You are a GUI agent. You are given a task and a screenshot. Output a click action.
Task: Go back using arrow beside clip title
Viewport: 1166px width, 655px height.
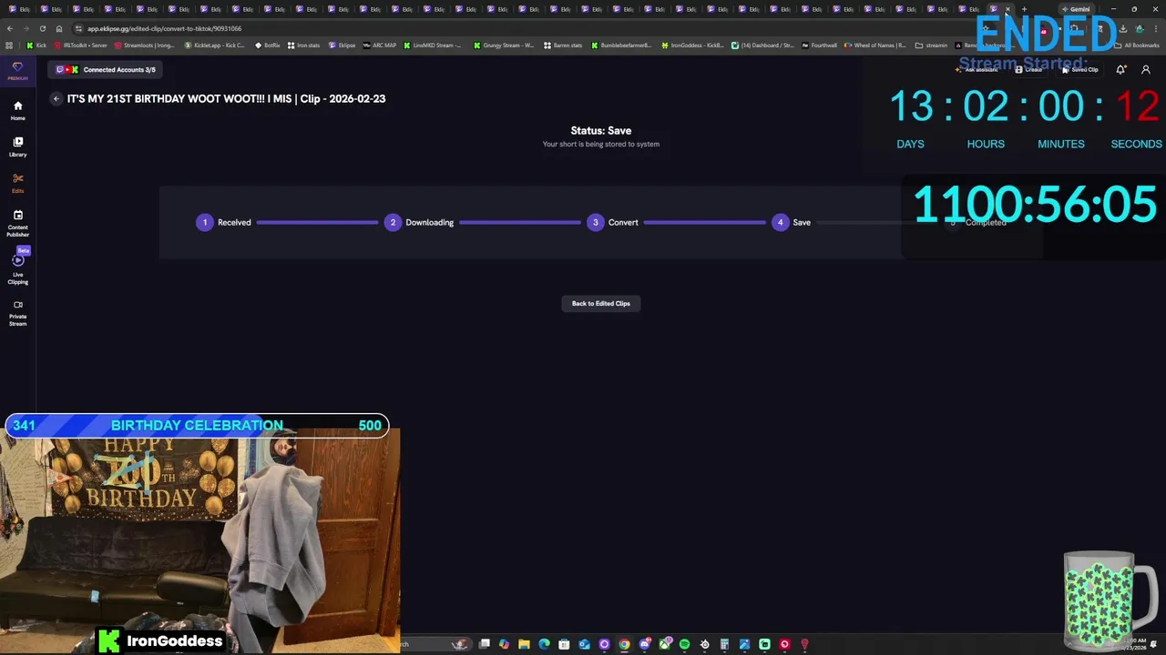click(56, 98)
